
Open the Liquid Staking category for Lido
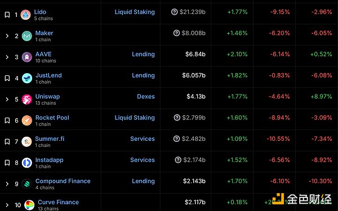pyautogui.click(x=135, y=12)
